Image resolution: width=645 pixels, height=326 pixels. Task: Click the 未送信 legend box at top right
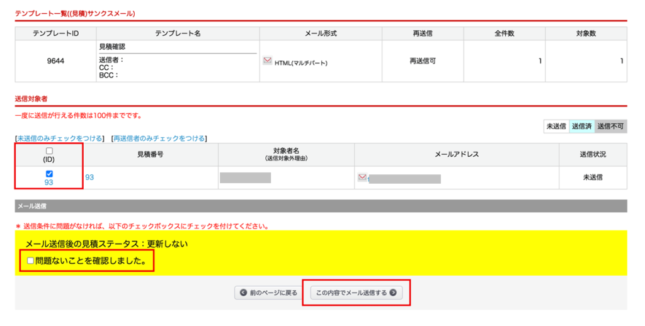coord(556,126)
